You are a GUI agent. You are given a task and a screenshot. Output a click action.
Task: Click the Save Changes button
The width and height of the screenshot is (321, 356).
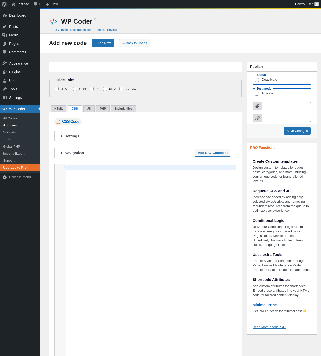297,131
